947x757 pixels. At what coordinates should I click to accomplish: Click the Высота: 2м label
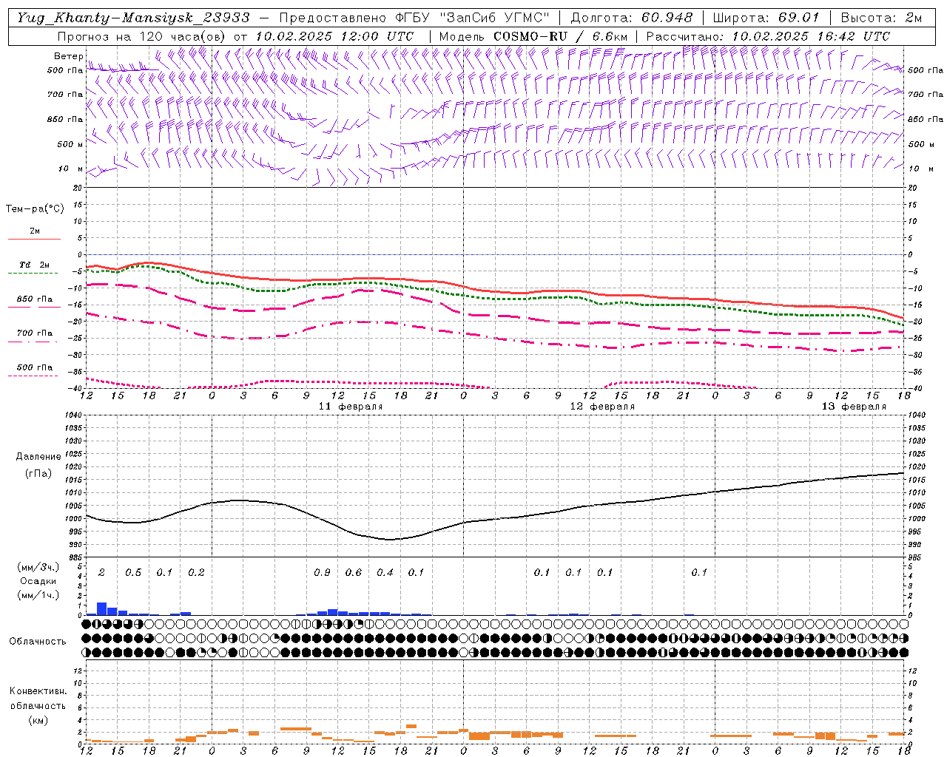880,18
